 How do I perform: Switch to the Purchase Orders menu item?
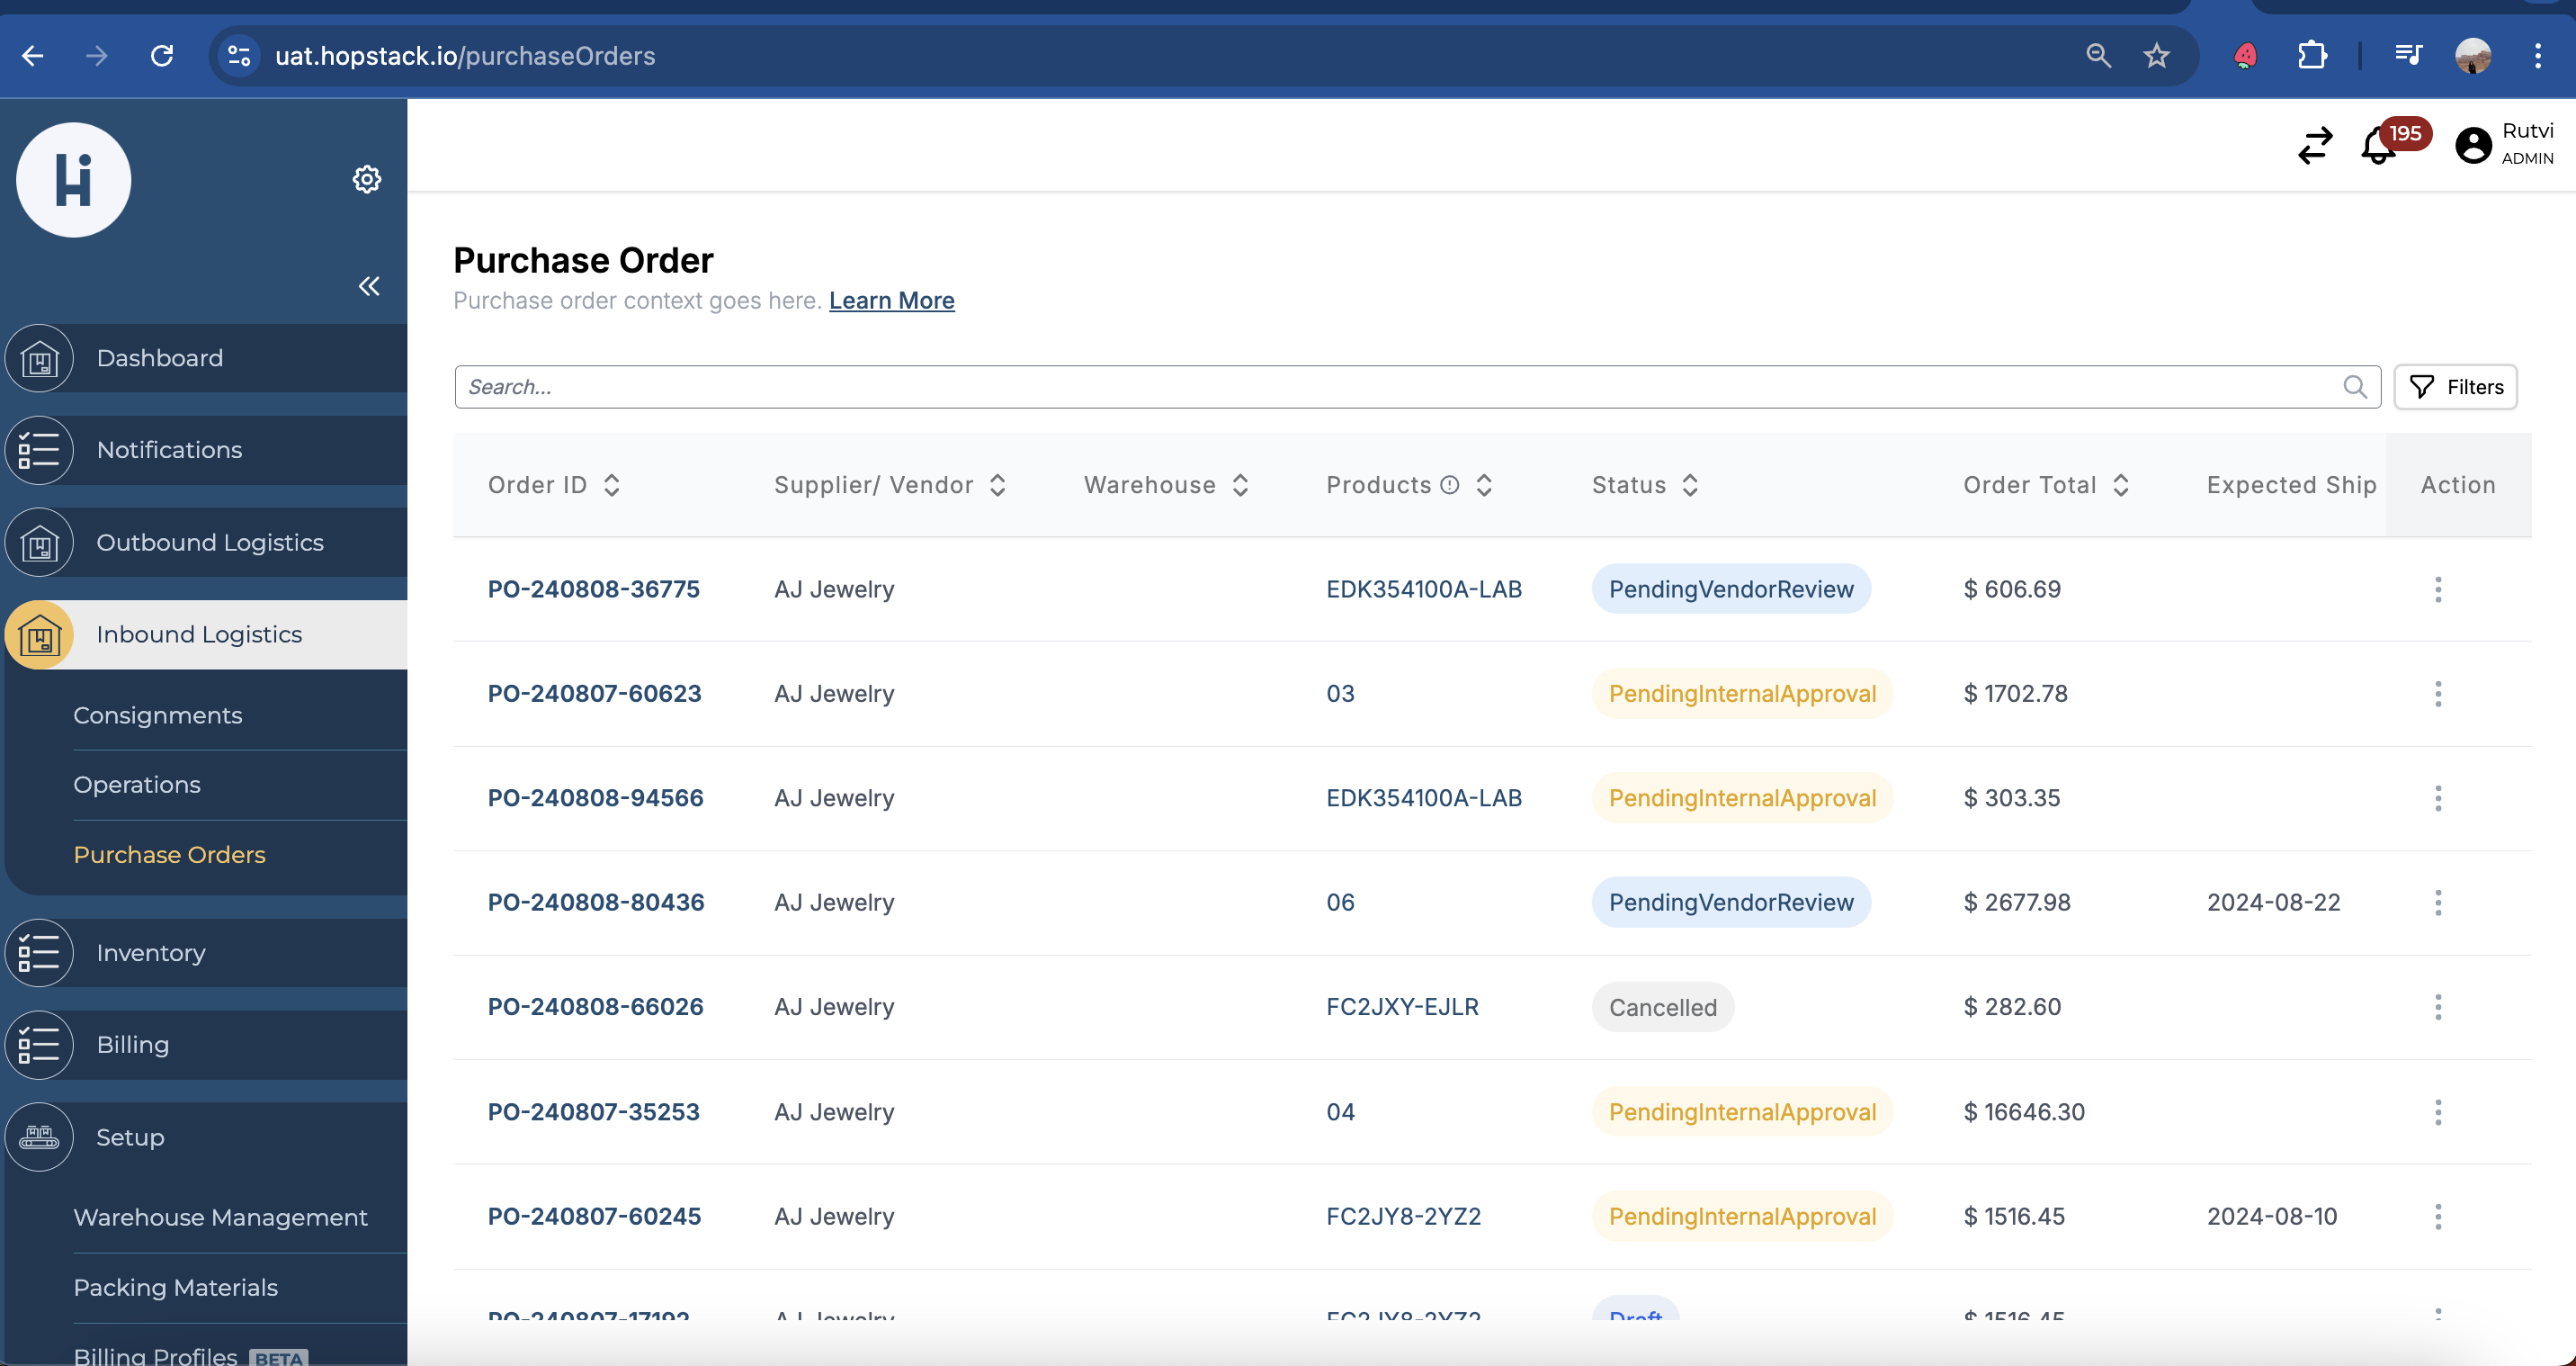click(169, 855)
